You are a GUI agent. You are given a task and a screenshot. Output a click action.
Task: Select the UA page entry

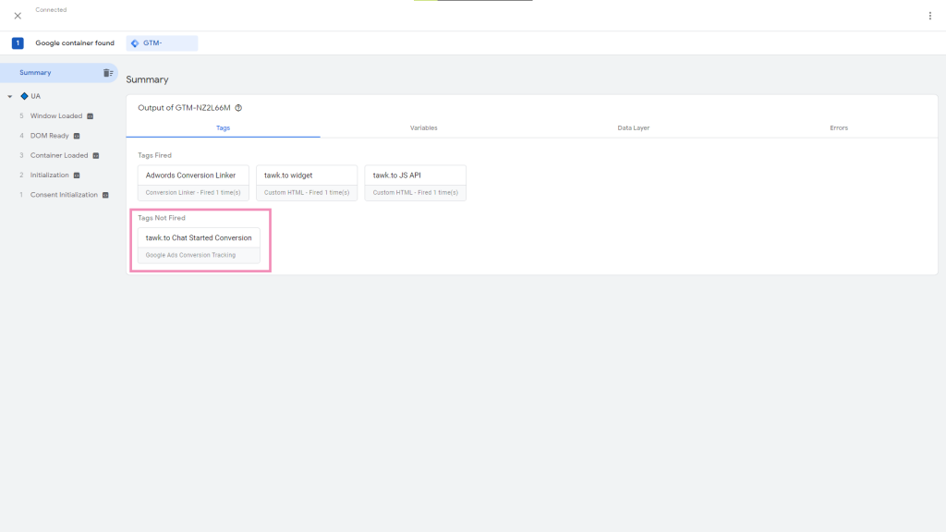[36, 96]
